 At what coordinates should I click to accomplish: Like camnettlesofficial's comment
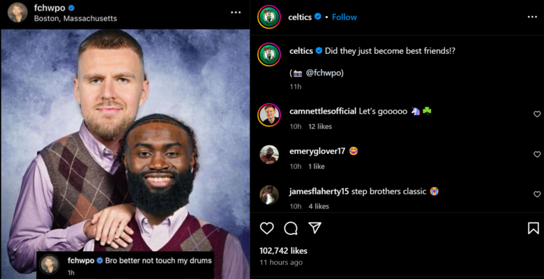pyautogui.click(x=536, y=114)
